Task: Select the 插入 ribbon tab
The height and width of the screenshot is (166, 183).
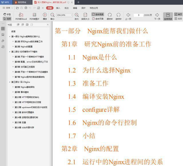Action: (x=58, y=8)
